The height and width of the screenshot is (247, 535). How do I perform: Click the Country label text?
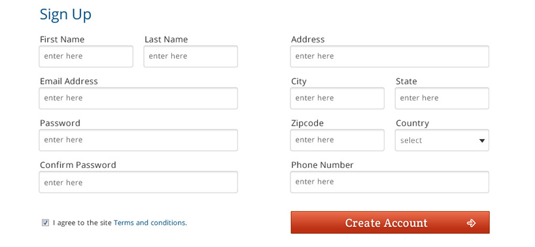coord(412,124)
